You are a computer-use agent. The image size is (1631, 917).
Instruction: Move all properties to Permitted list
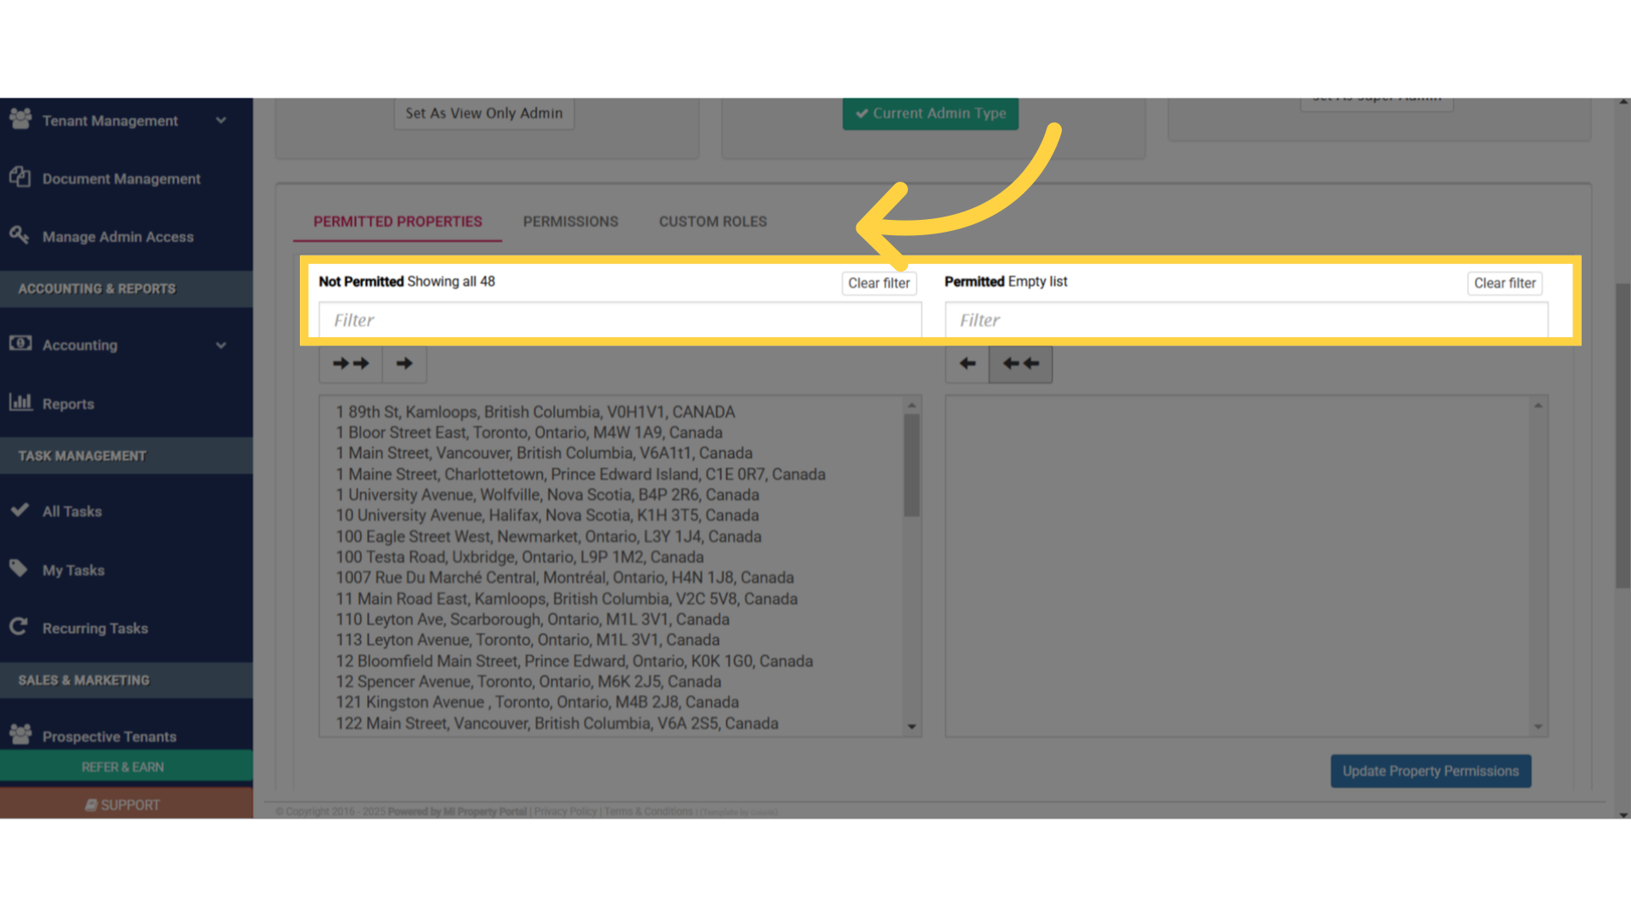(x=350, y=363)
